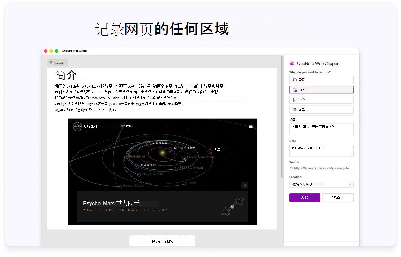Click the 眼睛看太阳 text in the NASA header
This screenshot has width=401, height=257.
pos(92,126)
